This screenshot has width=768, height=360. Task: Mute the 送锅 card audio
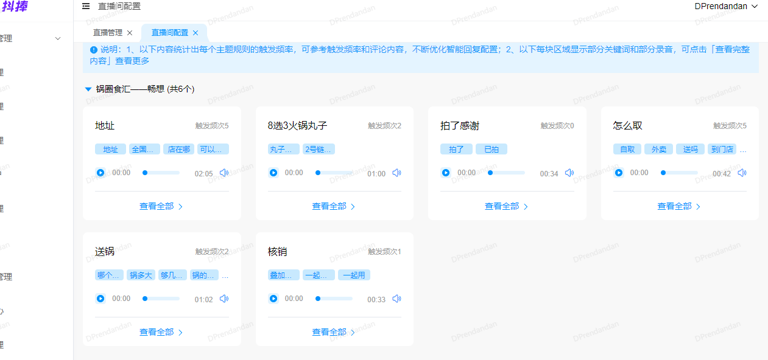[224, 298]
